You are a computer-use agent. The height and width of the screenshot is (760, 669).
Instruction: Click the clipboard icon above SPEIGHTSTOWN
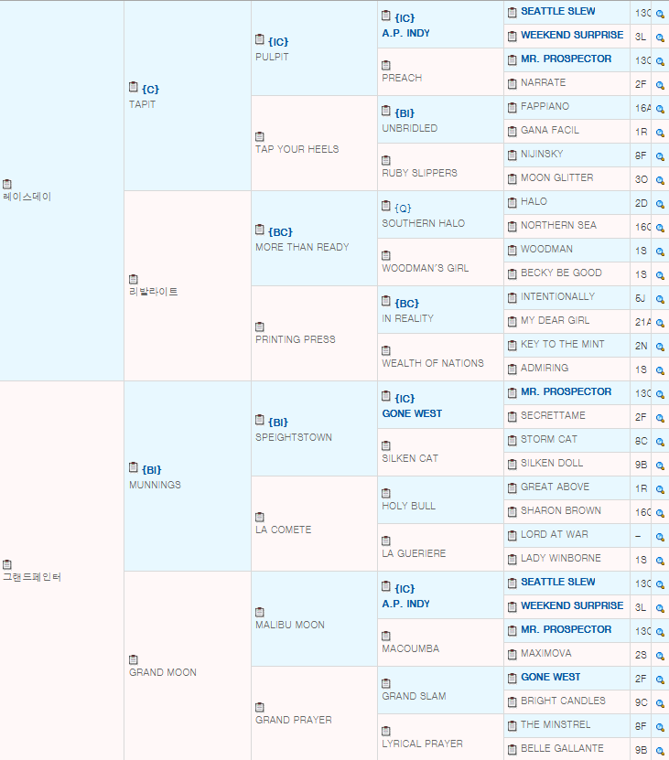point(260,420)
